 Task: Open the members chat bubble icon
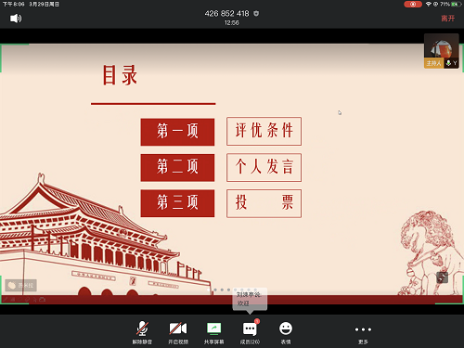(250, 329)
